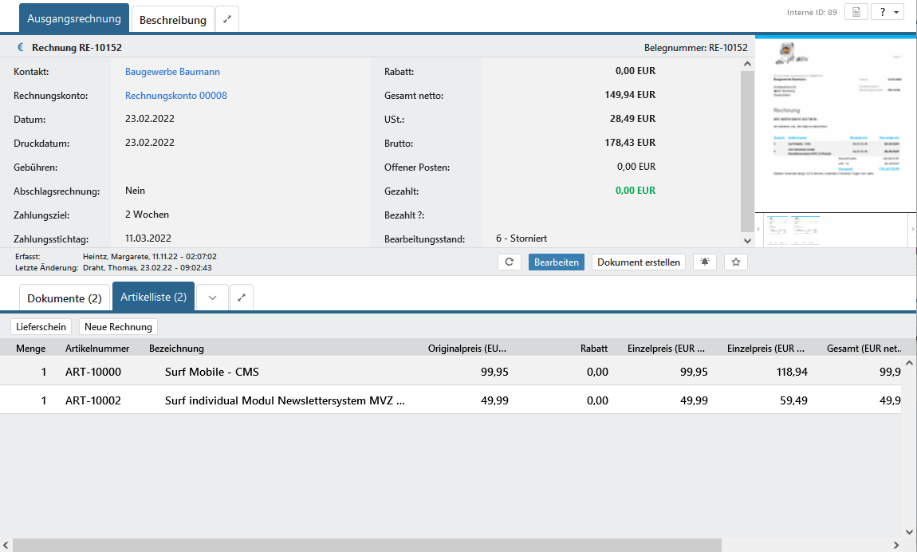Click the left arrow of the thumbnail strip

[759, 230]
